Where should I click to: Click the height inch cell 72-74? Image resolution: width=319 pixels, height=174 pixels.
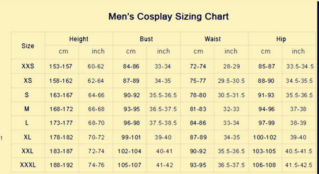click(96, 151)
